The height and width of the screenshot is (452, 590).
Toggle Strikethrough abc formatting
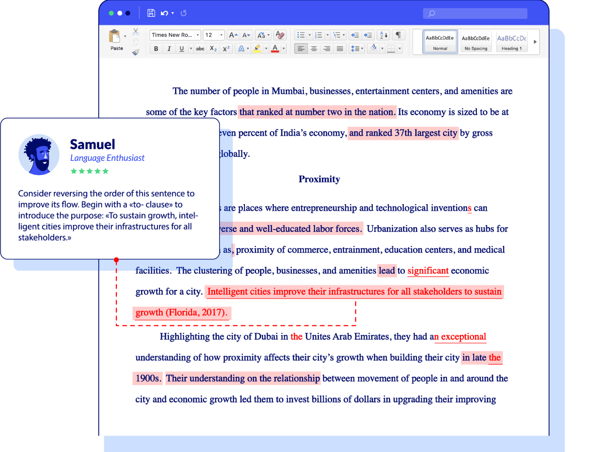(200, 49)
